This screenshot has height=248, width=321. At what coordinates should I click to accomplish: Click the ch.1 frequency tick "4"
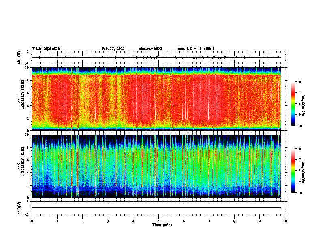[x=28, y=106]
